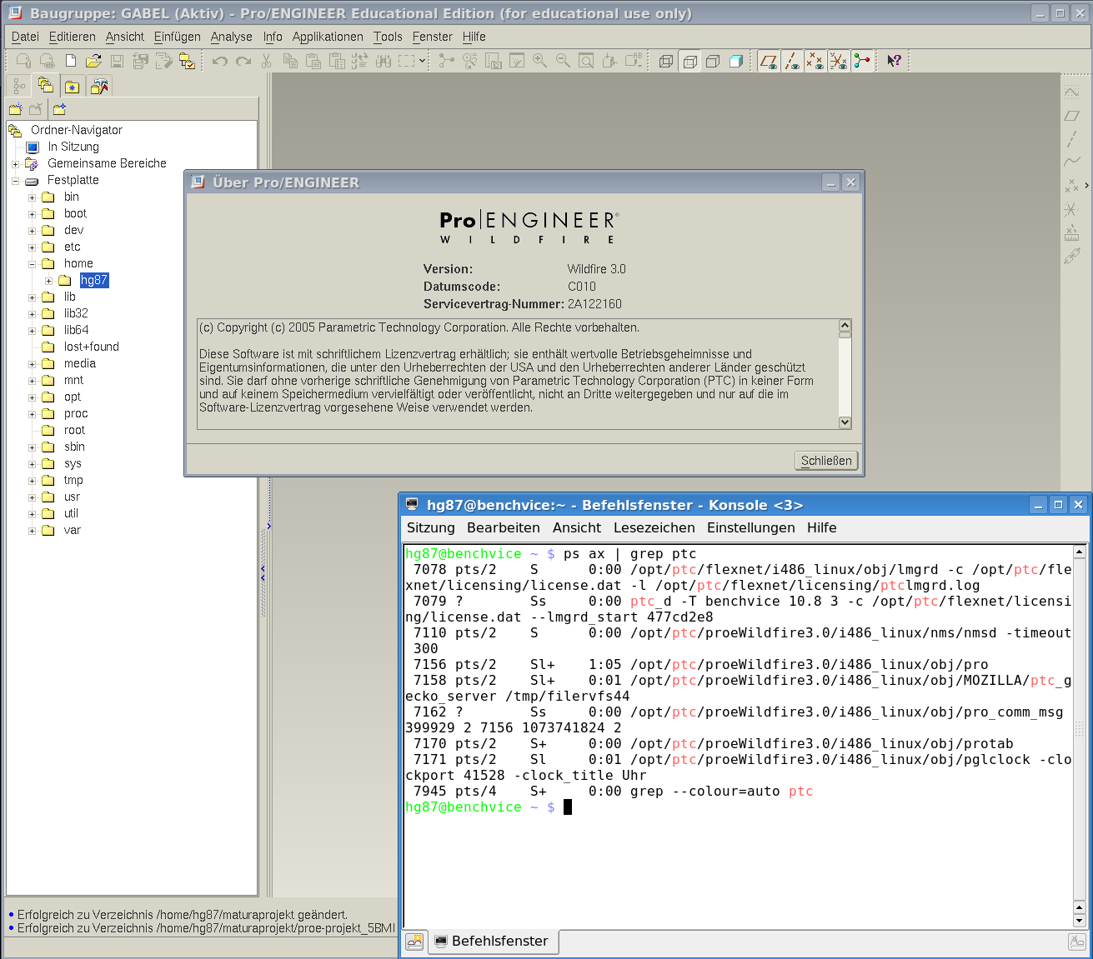Select the media folder
This screenshot has height=959, width=1093.
click(x=79, y=363)
